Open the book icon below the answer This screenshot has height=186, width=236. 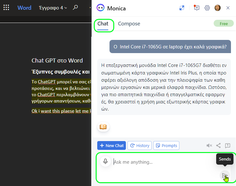click(103, 127)
